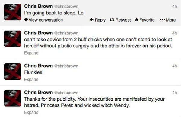Expand the 'Thanks for the publicity' tweet

click(x=31, y=112)
